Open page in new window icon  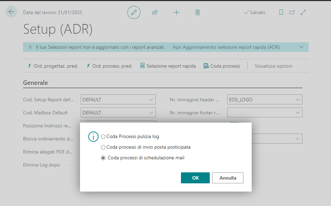(292, 12)
